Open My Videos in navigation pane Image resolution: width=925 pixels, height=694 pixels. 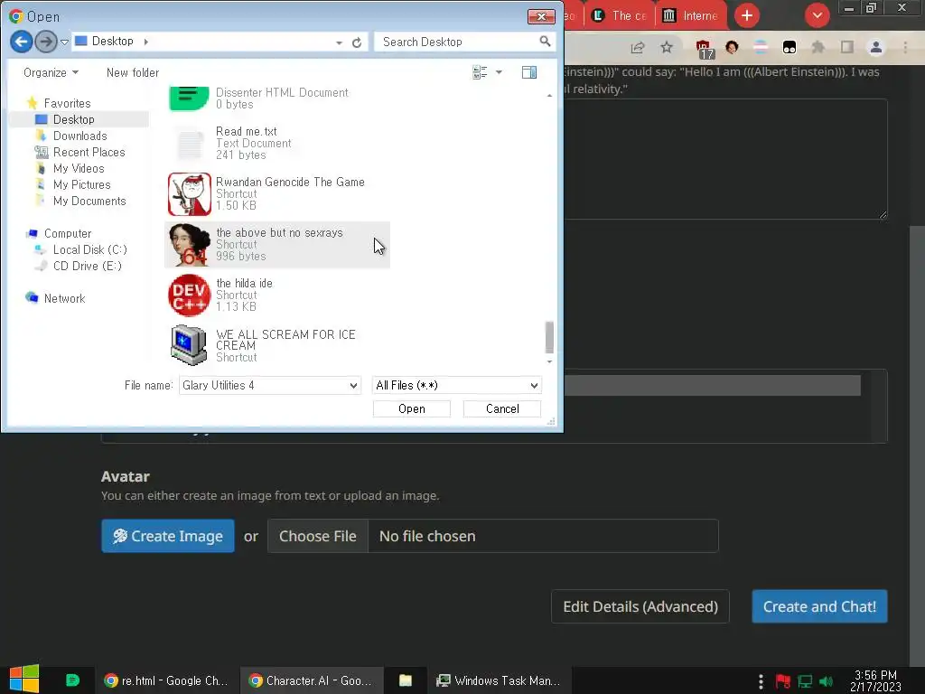(79, 169)
